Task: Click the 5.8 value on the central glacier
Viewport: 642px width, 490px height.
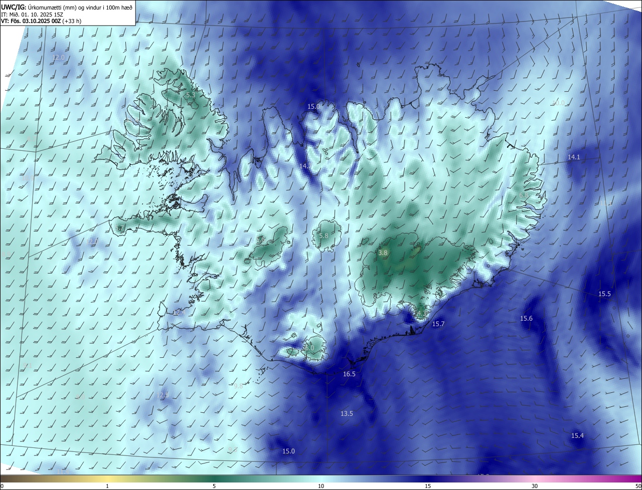Action: click(324, 235)
